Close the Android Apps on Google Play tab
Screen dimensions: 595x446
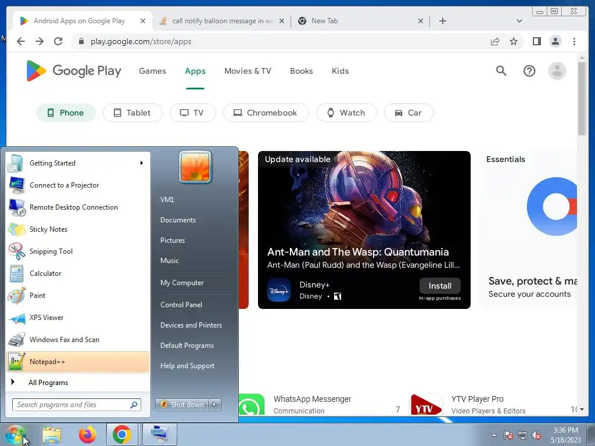(x=143, y=21)
